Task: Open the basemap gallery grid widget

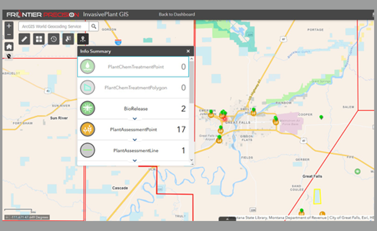Action: [39, 39]
